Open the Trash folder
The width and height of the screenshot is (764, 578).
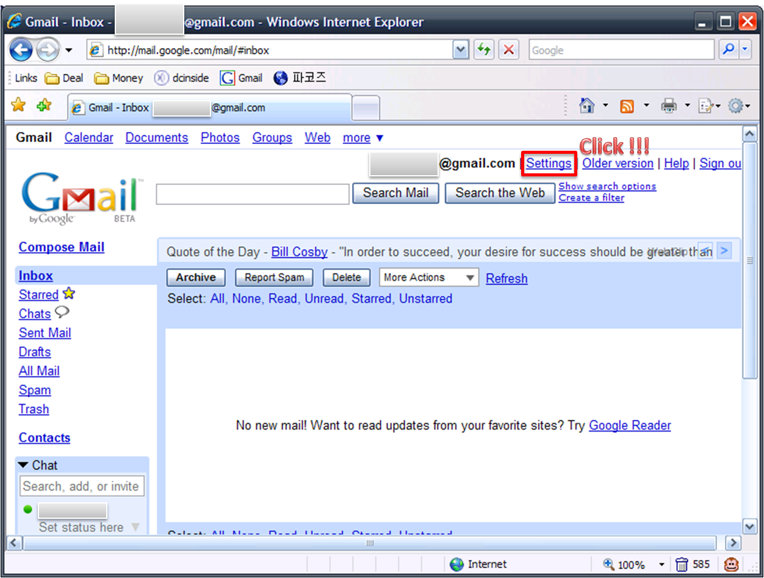click(x=34, y=409)
